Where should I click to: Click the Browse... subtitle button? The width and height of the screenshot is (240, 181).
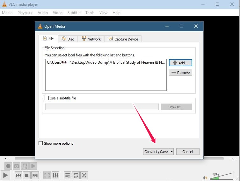[177, 107]
